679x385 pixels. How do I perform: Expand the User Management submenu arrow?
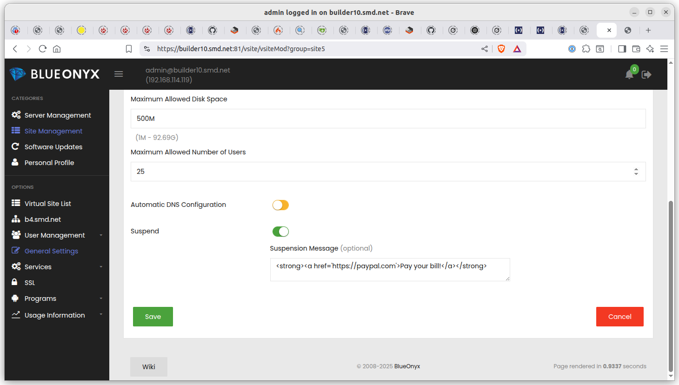[101, 235]
